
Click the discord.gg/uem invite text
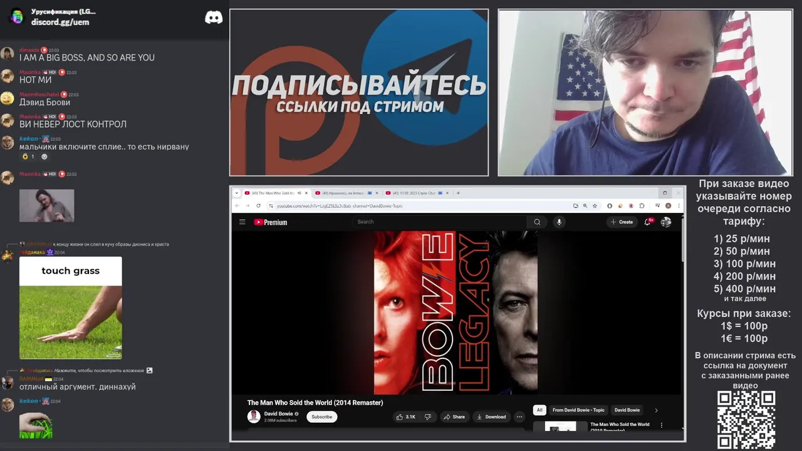60,22
